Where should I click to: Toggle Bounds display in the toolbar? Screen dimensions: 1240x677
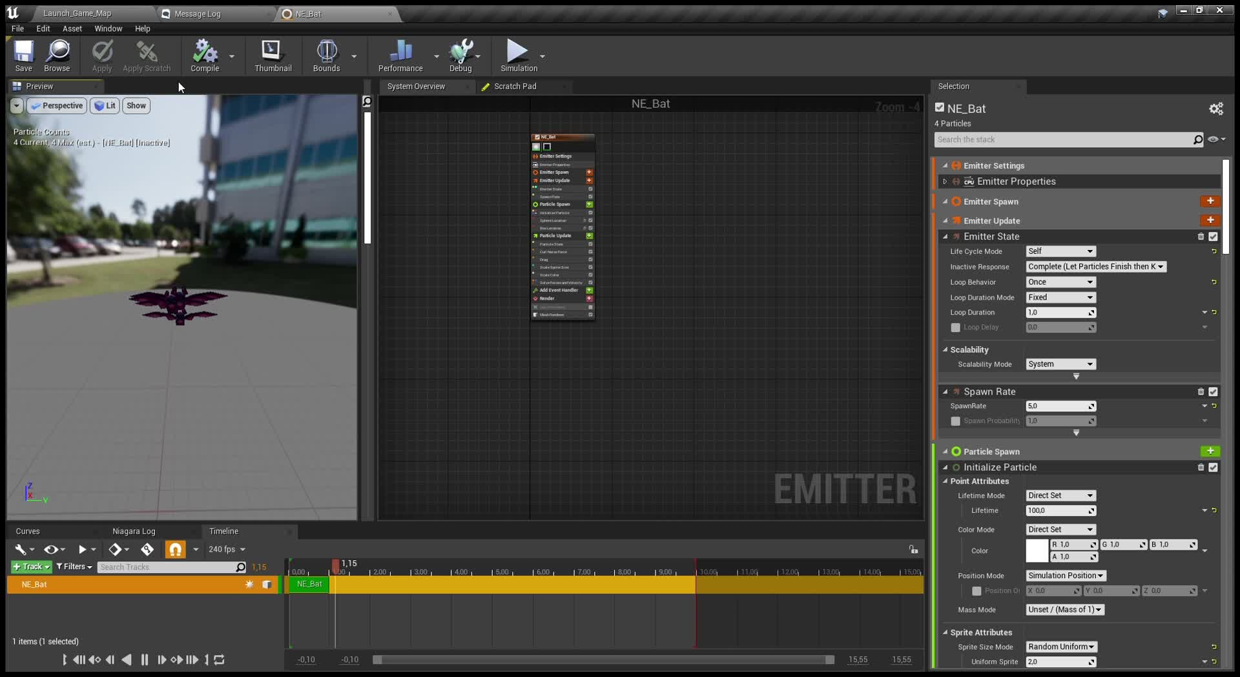tap(326, 56)
